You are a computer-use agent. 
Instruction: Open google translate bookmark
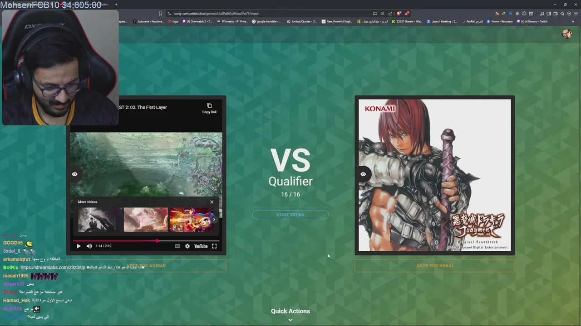point(266,21)
